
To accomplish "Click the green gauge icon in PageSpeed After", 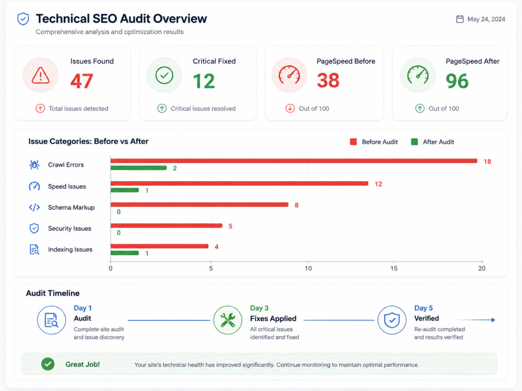I will [418, 75].
